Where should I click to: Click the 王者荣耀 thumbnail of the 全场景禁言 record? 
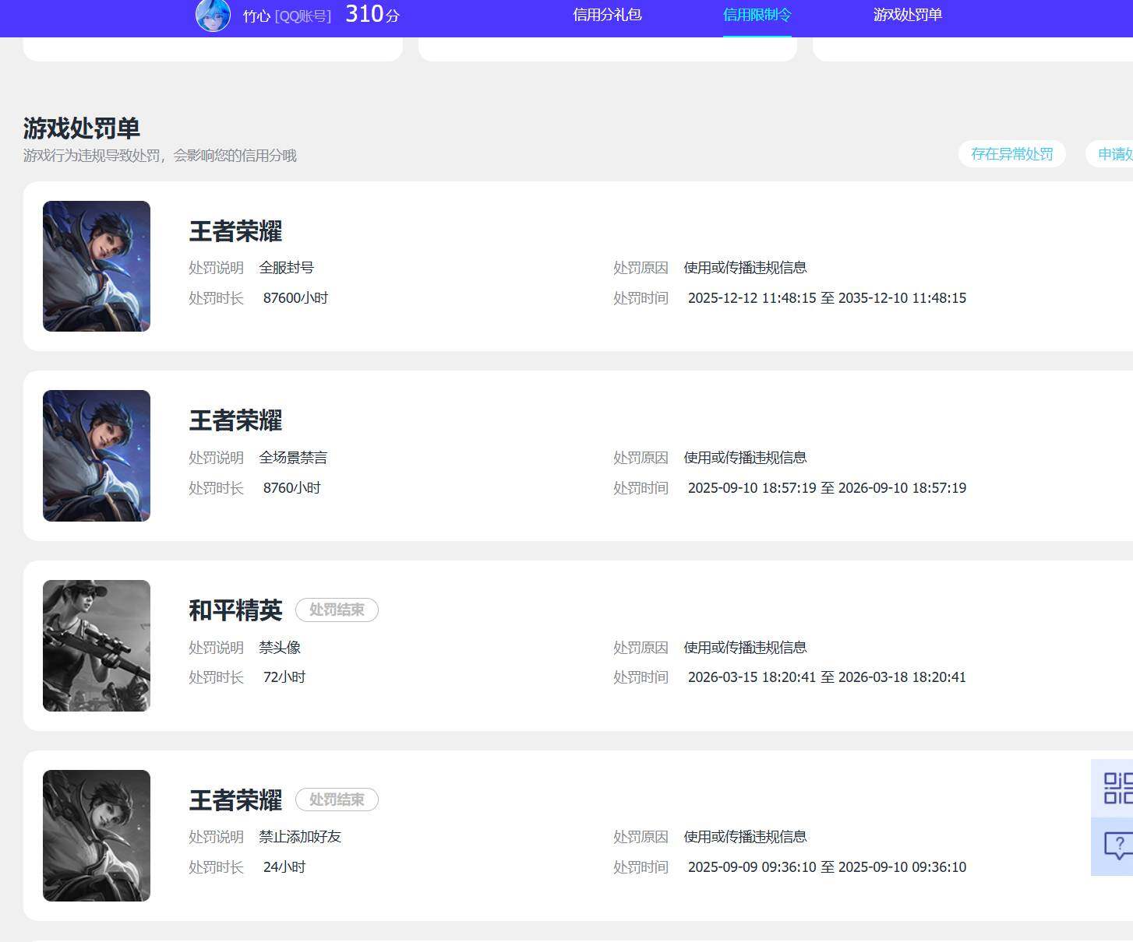click(x=97, y=455)
